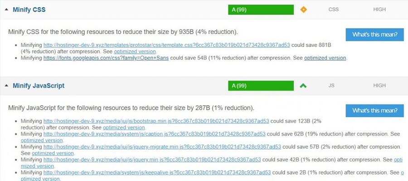Screen dimensions: 408x181
Task: Click the Minify JavaScript heading title
Action: coord(39,85)
